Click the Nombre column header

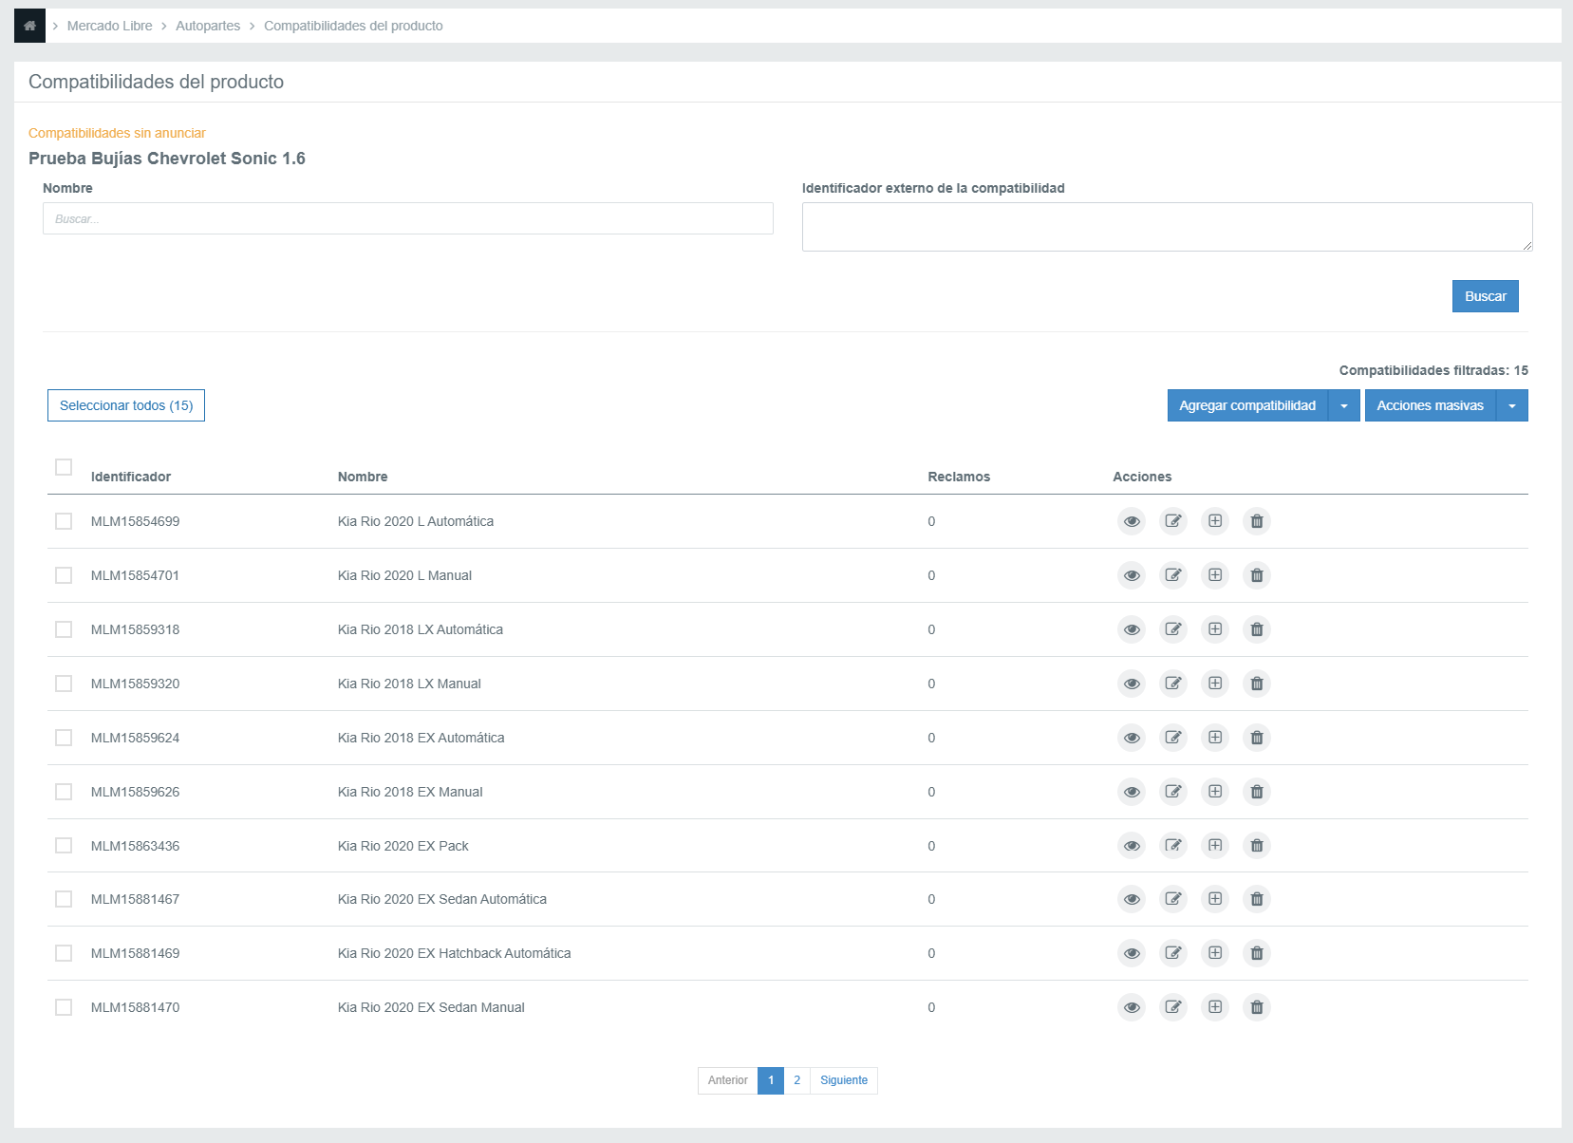pos(363,477)
